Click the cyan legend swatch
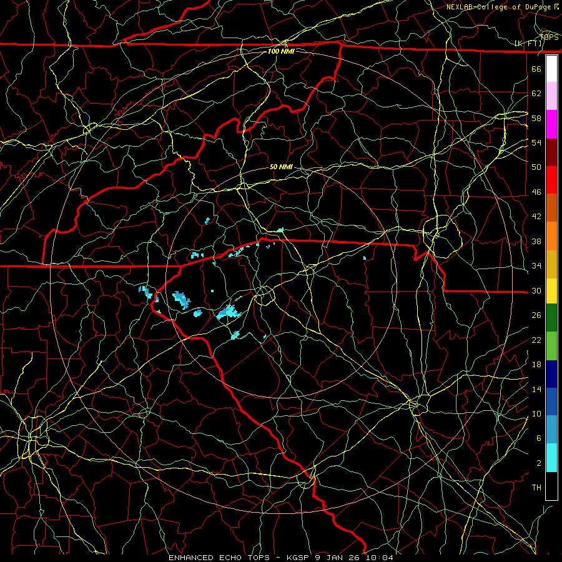The image size is (562, 562). pos(551,458)
